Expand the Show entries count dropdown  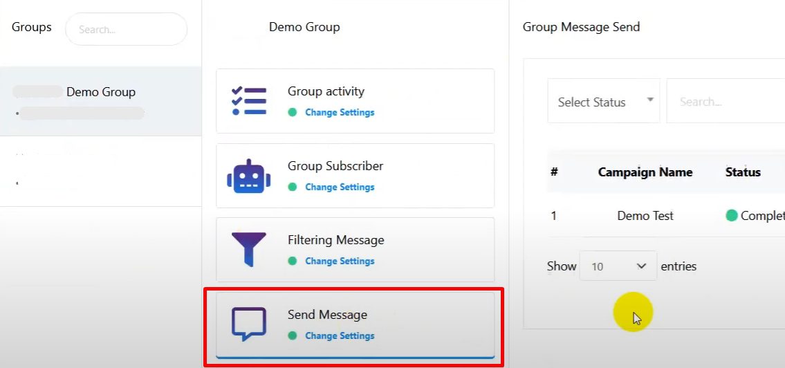point(618,266)
